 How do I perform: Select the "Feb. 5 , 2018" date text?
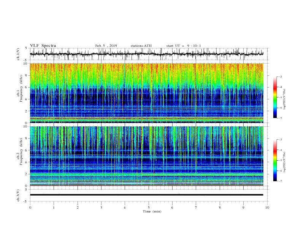pyautogui.click(x=106, y=46)
